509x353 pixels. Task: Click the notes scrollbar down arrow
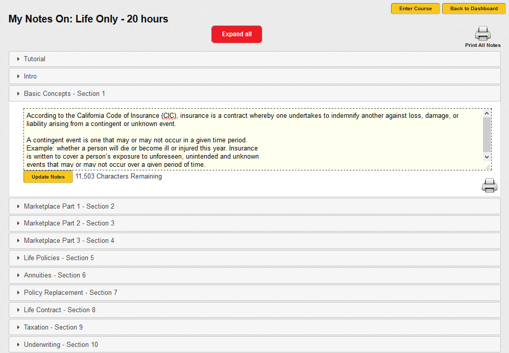[x=487, y=157]
